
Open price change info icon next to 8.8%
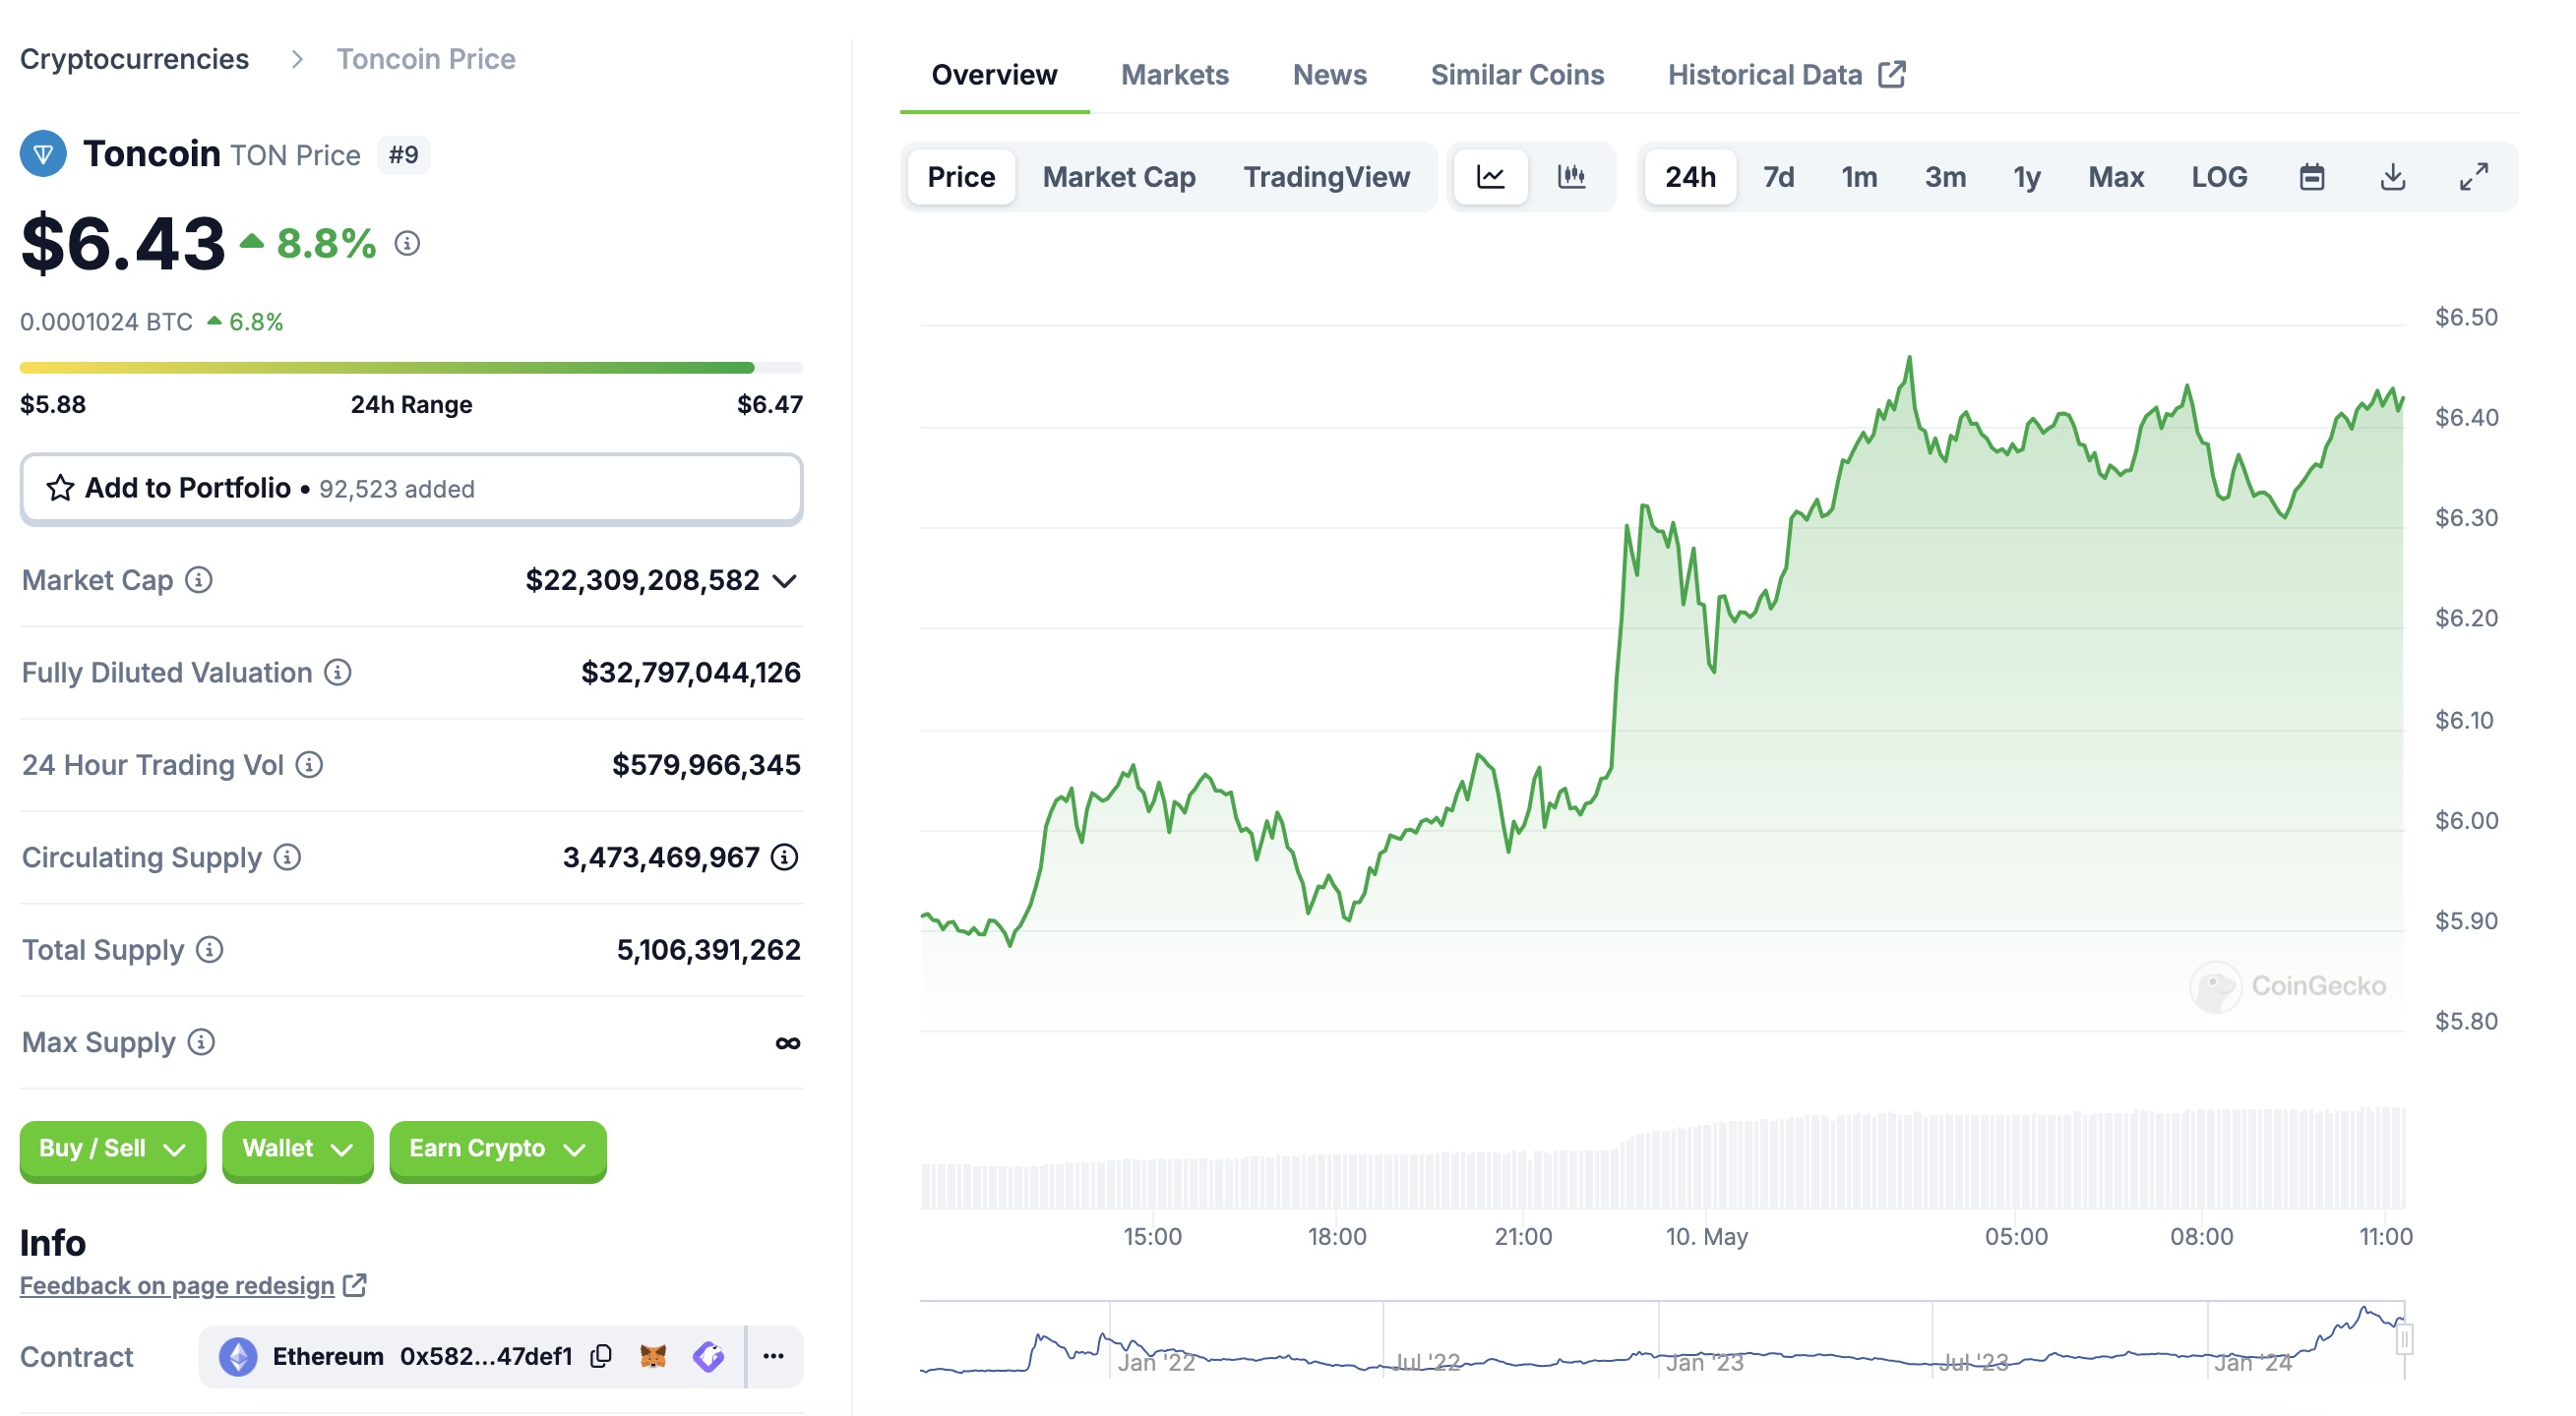pos(407,243)
